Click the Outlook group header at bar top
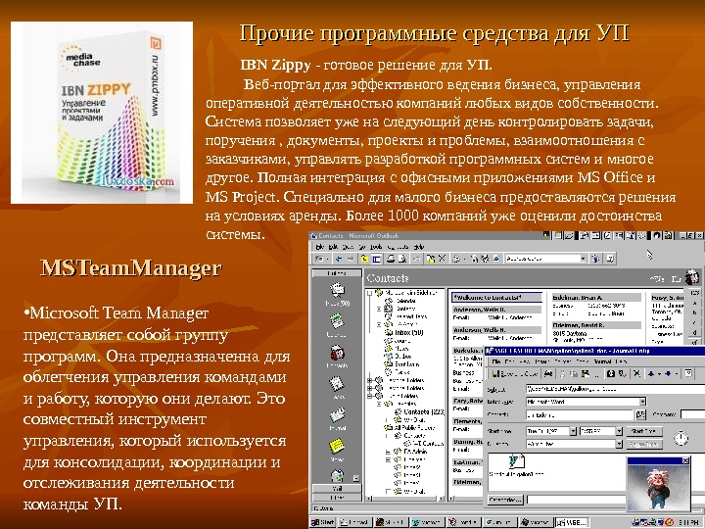705x529 pixels. [x=337, y=273]
